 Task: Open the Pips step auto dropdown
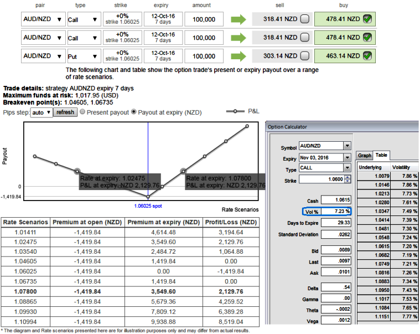pyautogui.click(x=42, y=112)
